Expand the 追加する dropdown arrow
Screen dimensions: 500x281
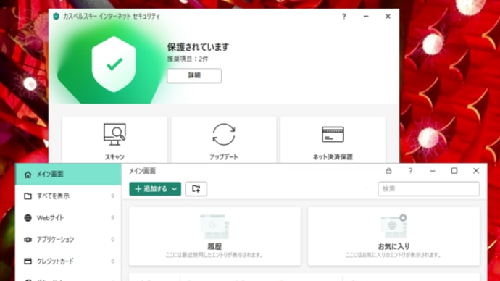tap(175, 189)
